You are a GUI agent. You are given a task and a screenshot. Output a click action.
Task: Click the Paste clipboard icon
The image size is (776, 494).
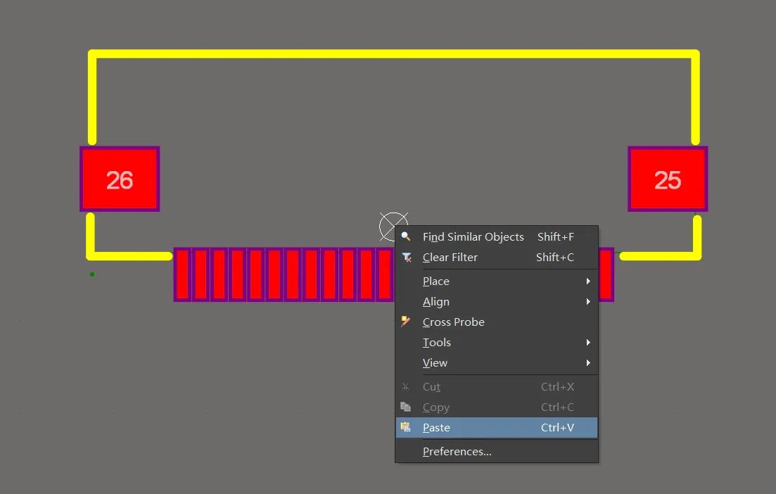[406, 427]
